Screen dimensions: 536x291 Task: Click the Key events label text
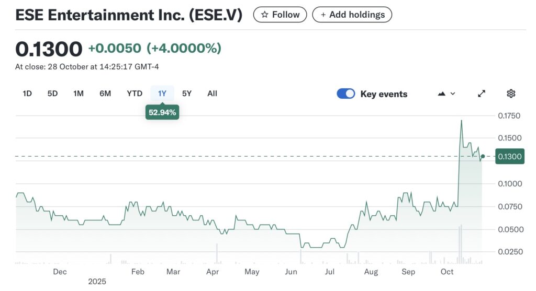pyautogui.click(x=384, y=94)
